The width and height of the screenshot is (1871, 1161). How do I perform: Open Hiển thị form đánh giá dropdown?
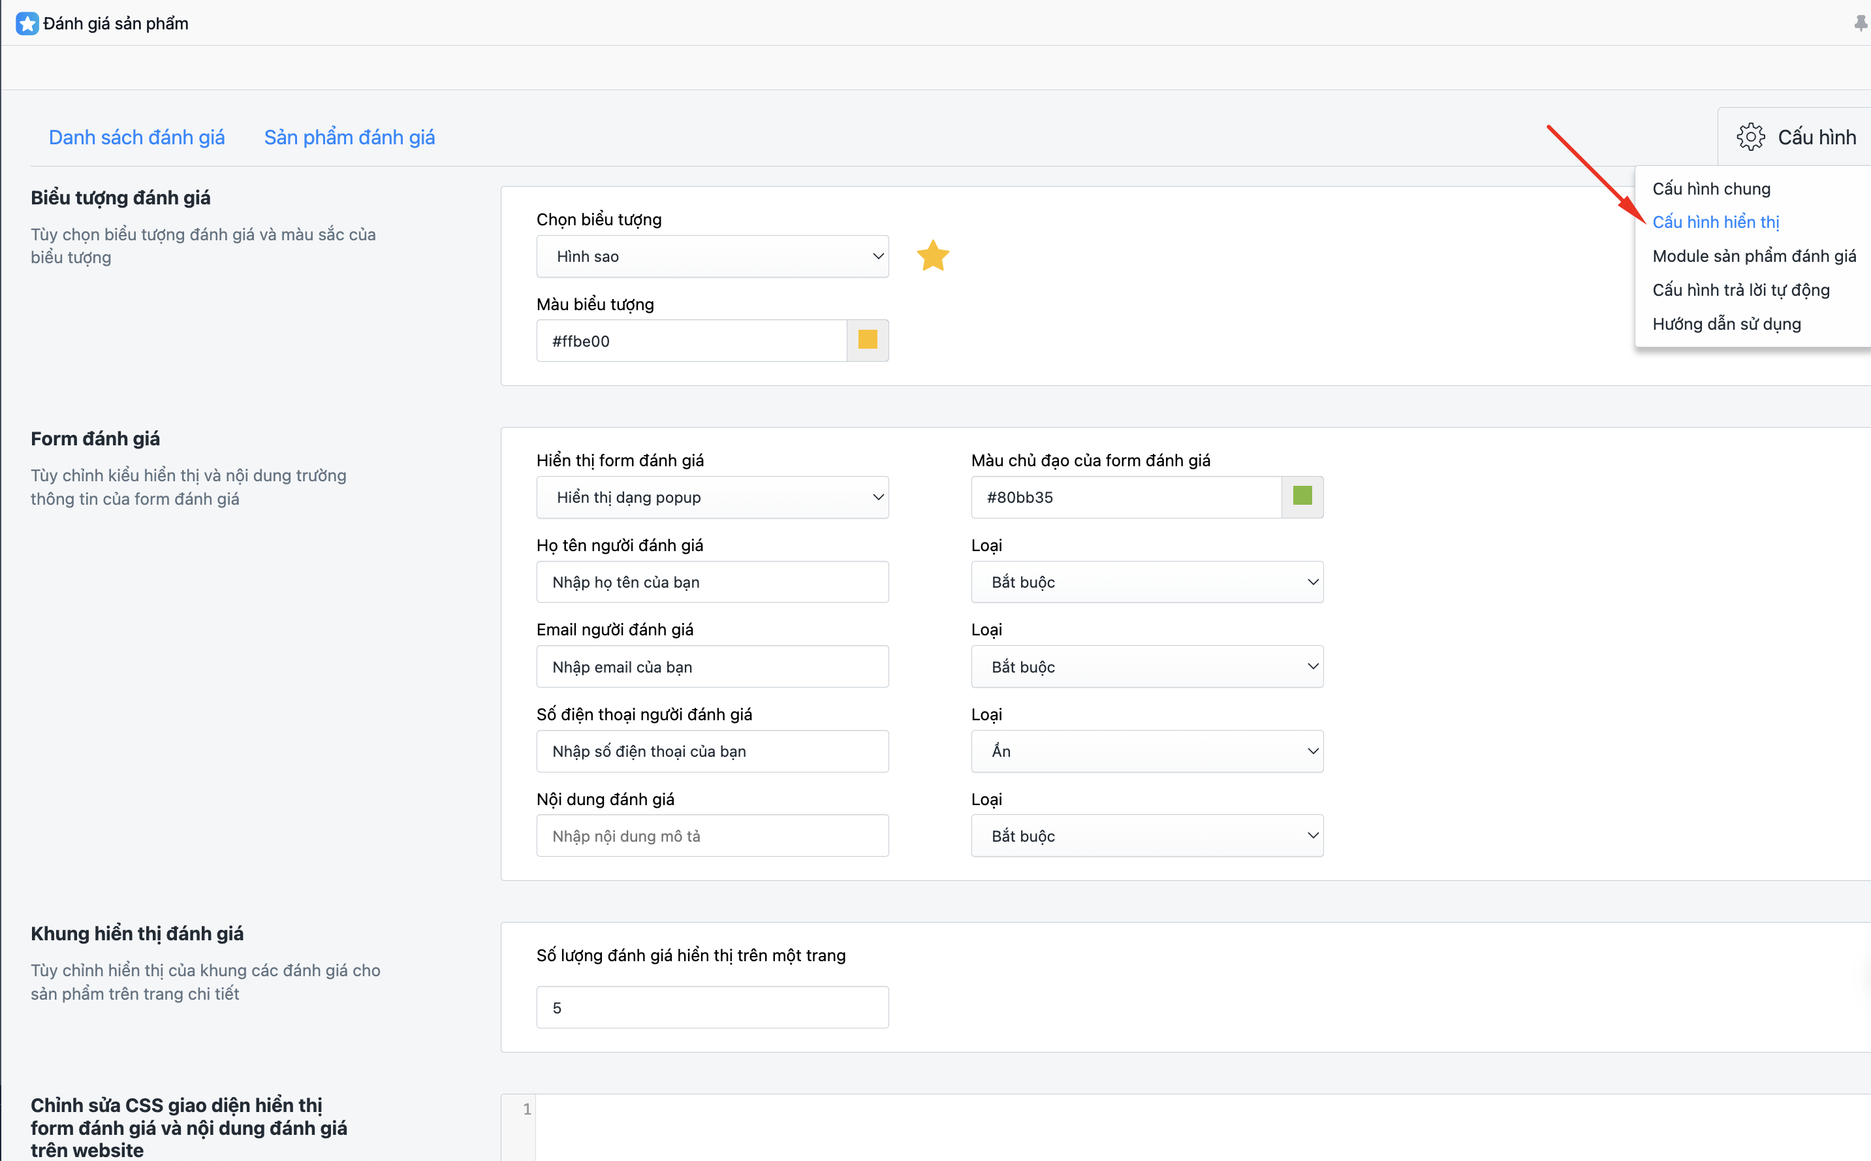point(712,498)
